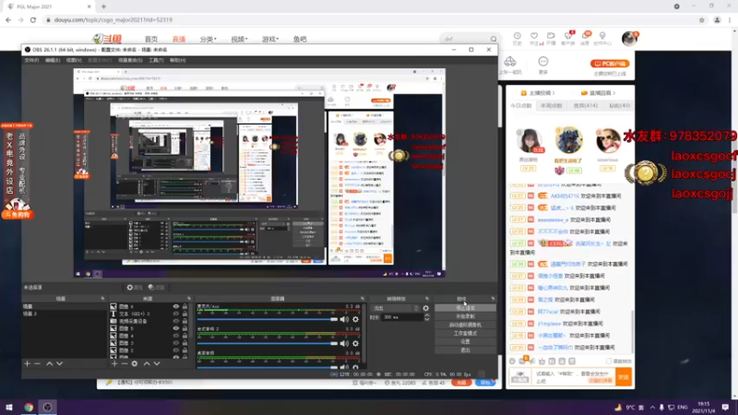Screen dimensions: 738x415
Task: Add a new scene with the plus icon in Scenes panel
Action: 27,363
